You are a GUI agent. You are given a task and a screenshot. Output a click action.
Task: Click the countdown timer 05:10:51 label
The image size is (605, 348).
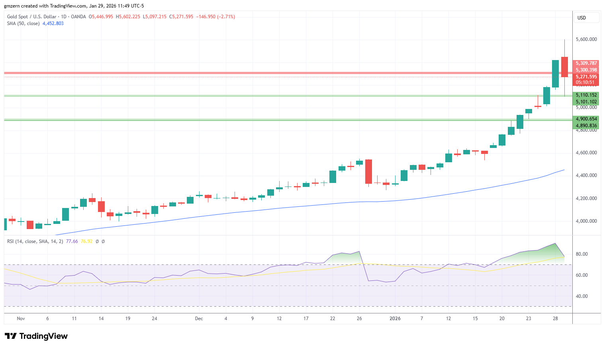pyautogui.click(x=585, y=83)
